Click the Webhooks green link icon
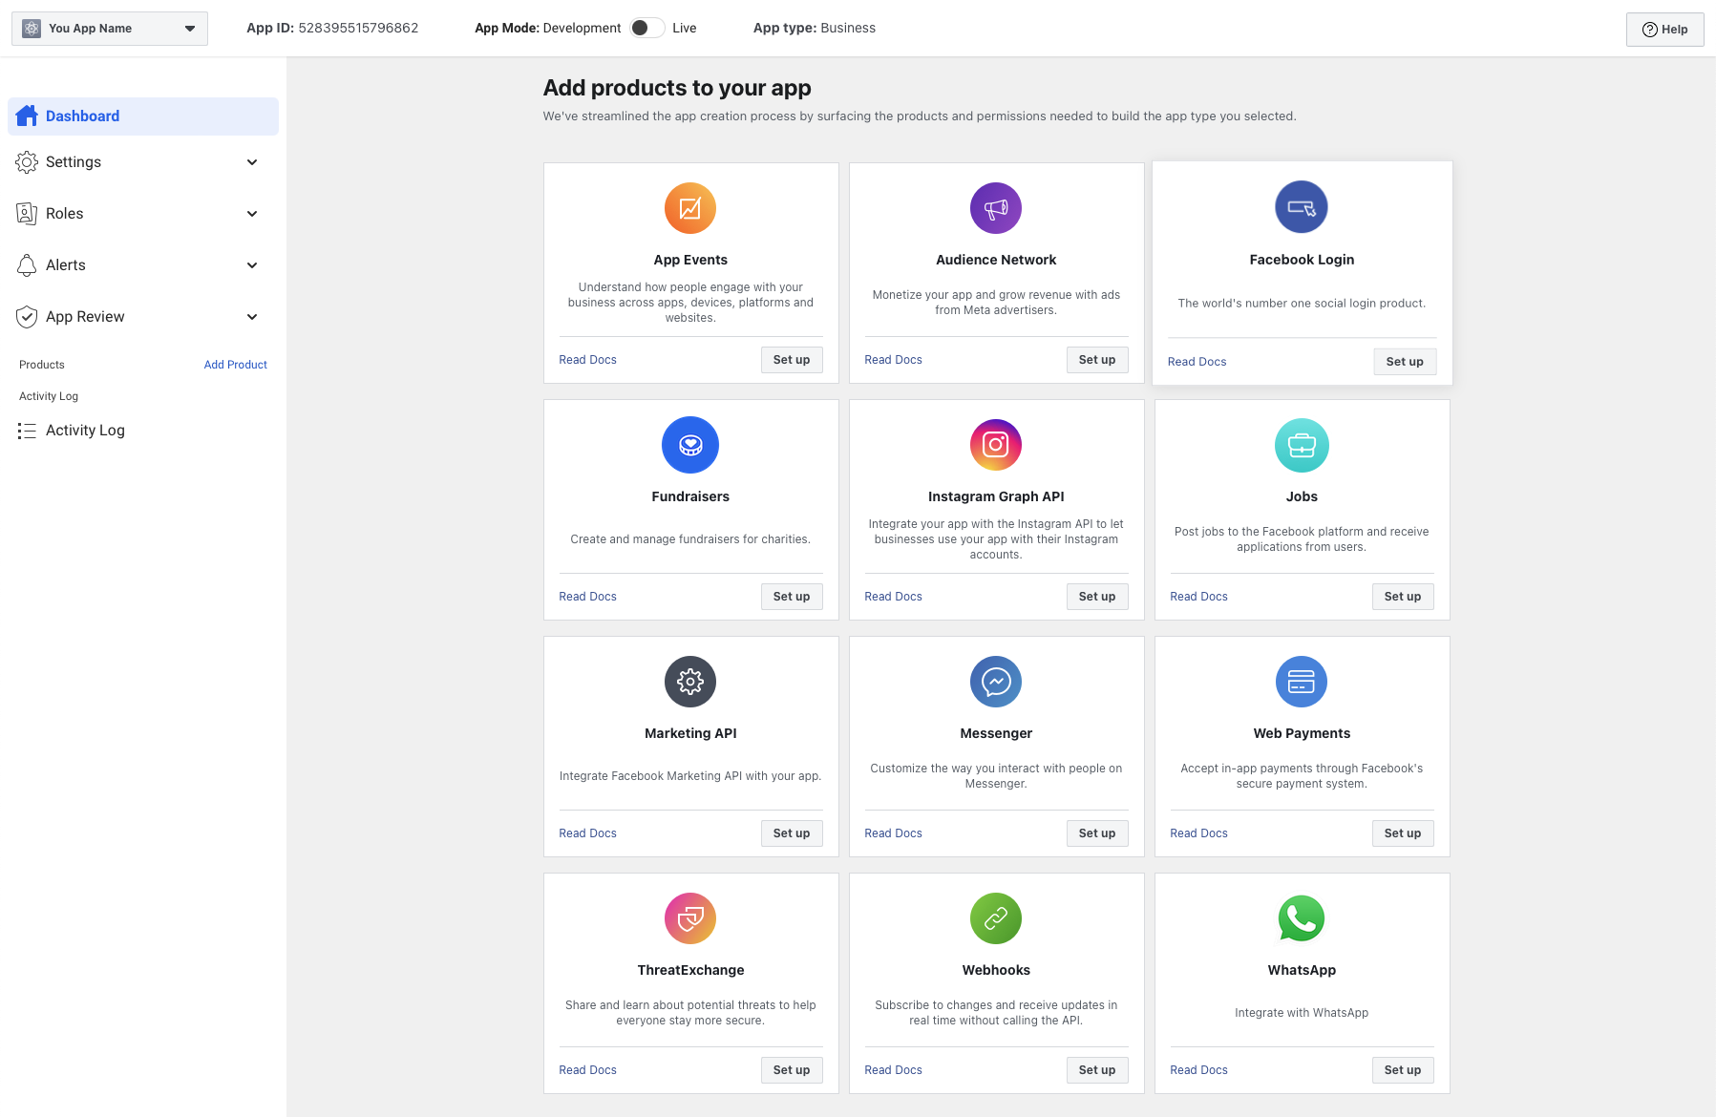Viewport: 1716px width, 1117px height. [995, 918]
